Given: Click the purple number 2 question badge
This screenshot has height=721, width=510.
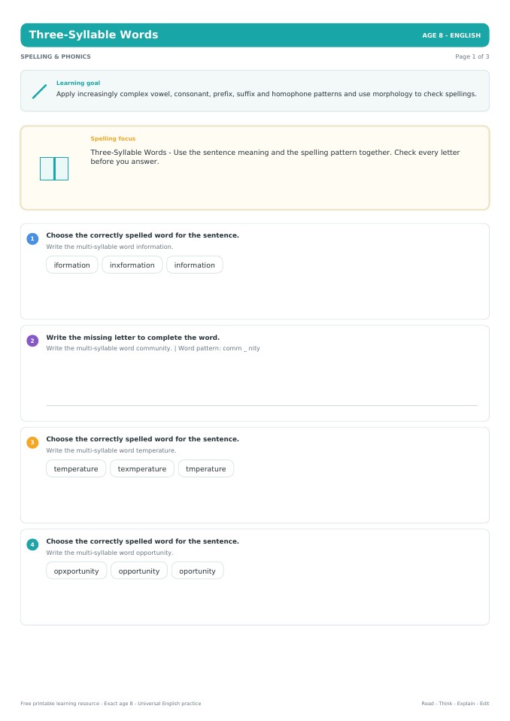Looking at the screenshot, I should [x=32, y=341].
